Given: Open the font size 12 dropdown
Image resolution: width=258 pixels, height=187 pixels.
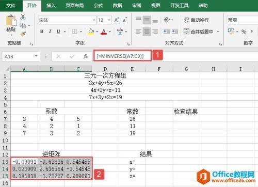Looking at the screenshot, I should coord(109,20).
